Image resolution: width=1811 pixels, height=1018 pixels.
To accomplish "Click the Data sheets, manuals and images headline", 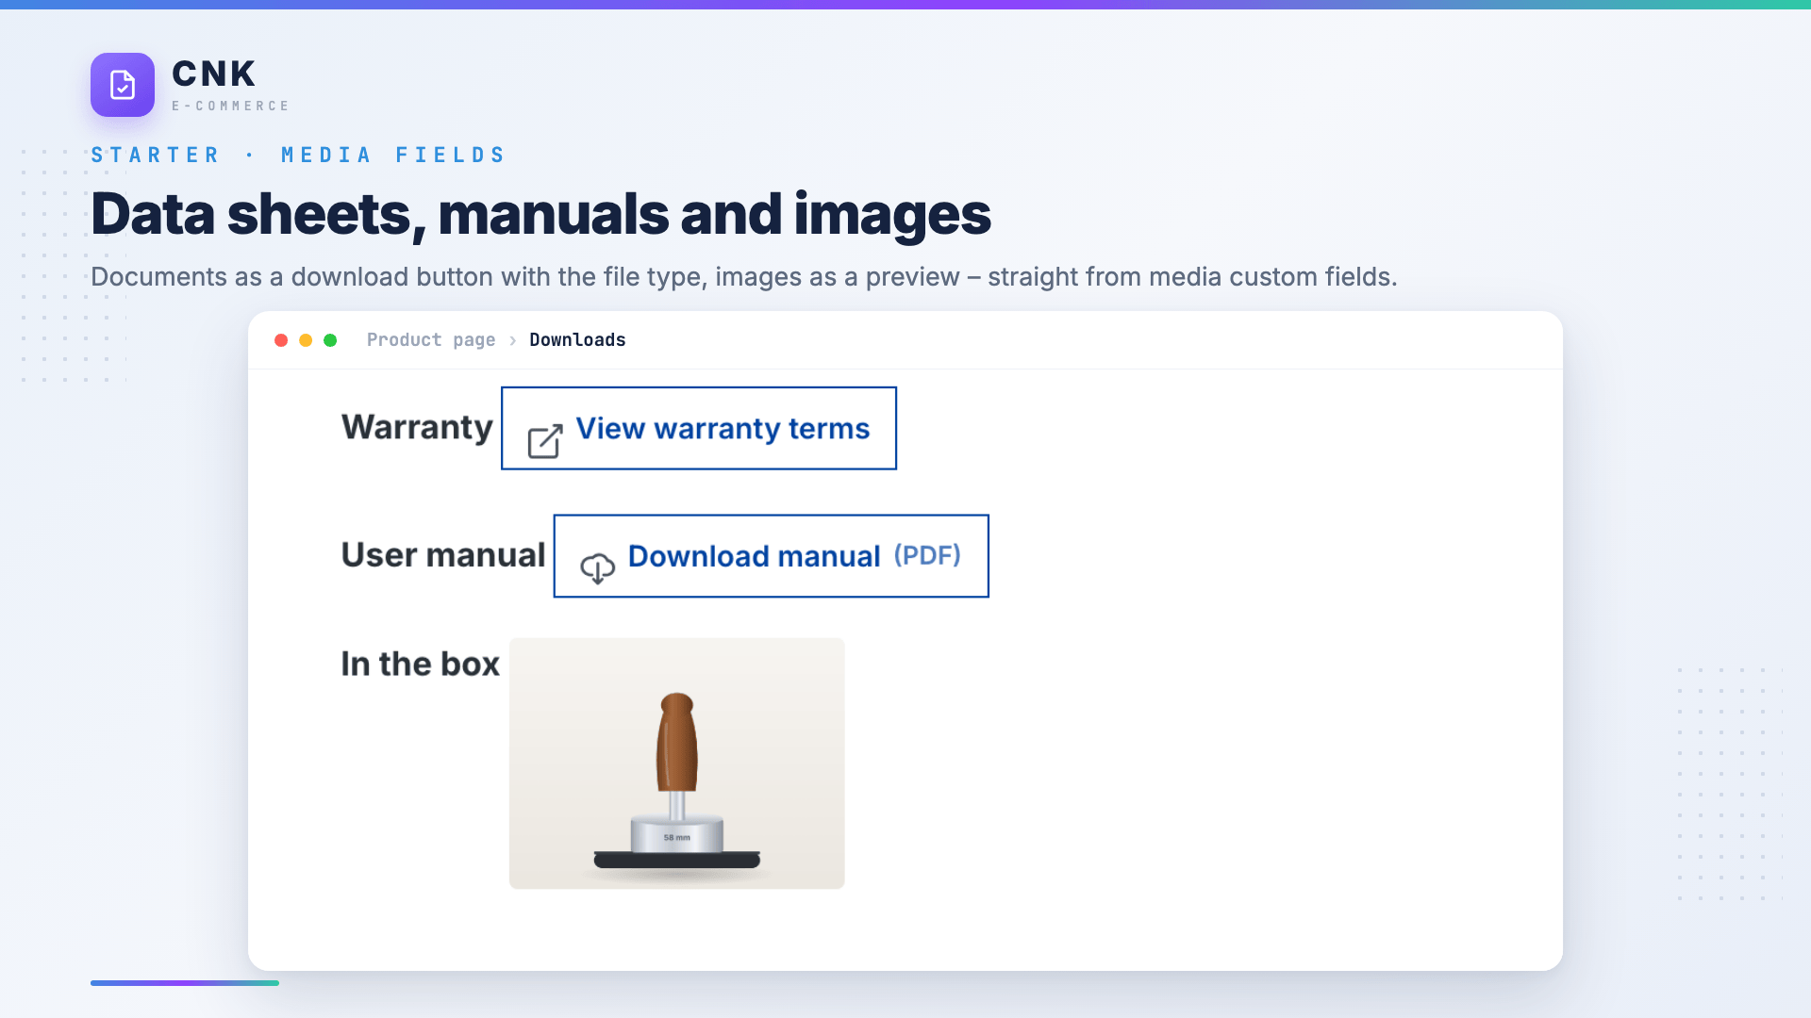I will (x=540, y=214).
